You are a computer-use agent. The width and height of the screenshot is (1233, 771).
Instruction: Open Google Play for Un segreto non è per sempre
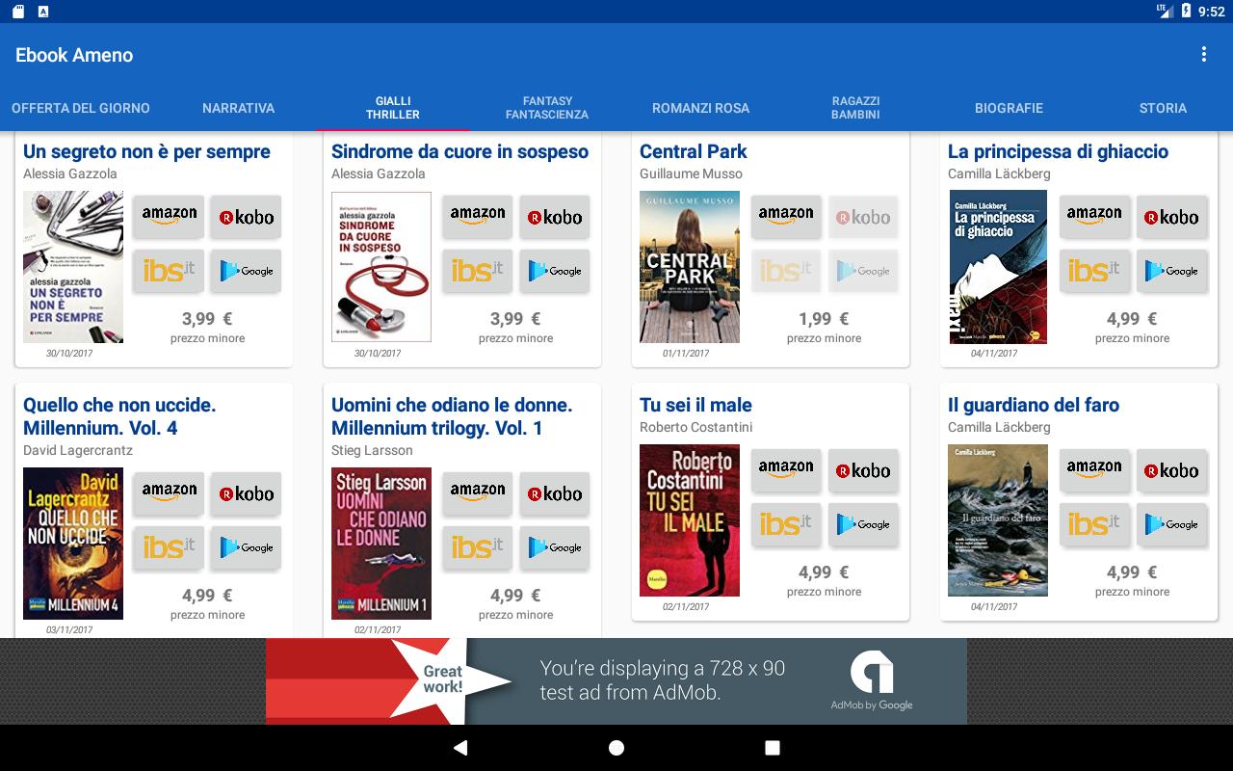pyautogui.click(x=247, y=271)
